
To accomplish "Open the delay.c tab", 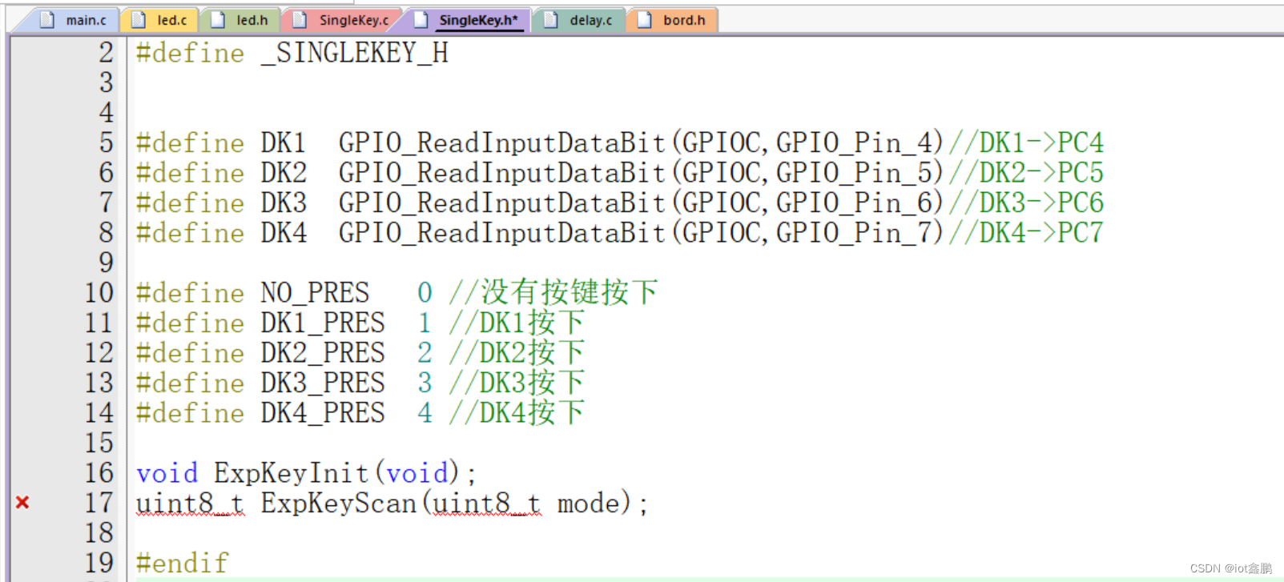I will (580, 20).
